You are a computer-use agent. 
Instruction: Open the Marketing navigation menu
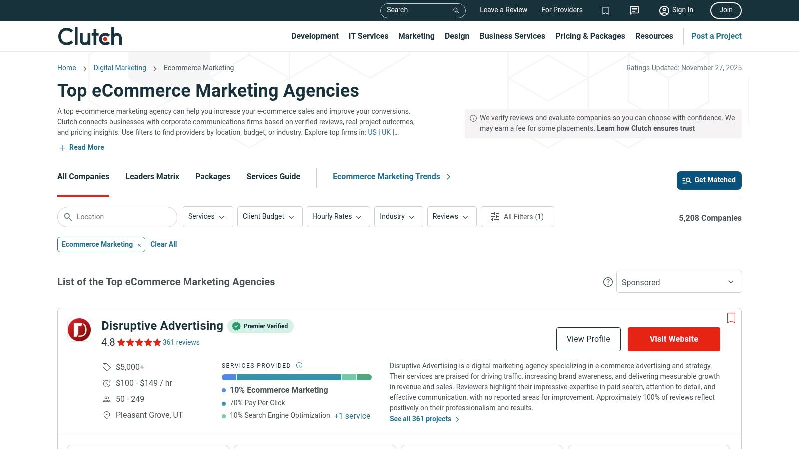coord(416,36)
